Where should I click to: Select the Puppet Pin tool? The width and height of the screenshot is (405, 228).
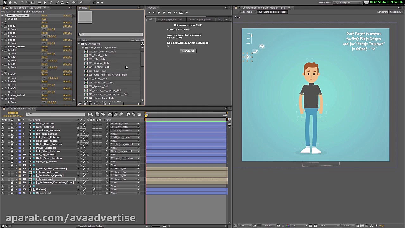[81, 3]
